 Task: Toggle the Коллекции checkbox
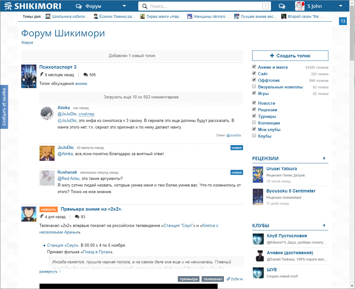pyautogui.click(x=254, y=123)
